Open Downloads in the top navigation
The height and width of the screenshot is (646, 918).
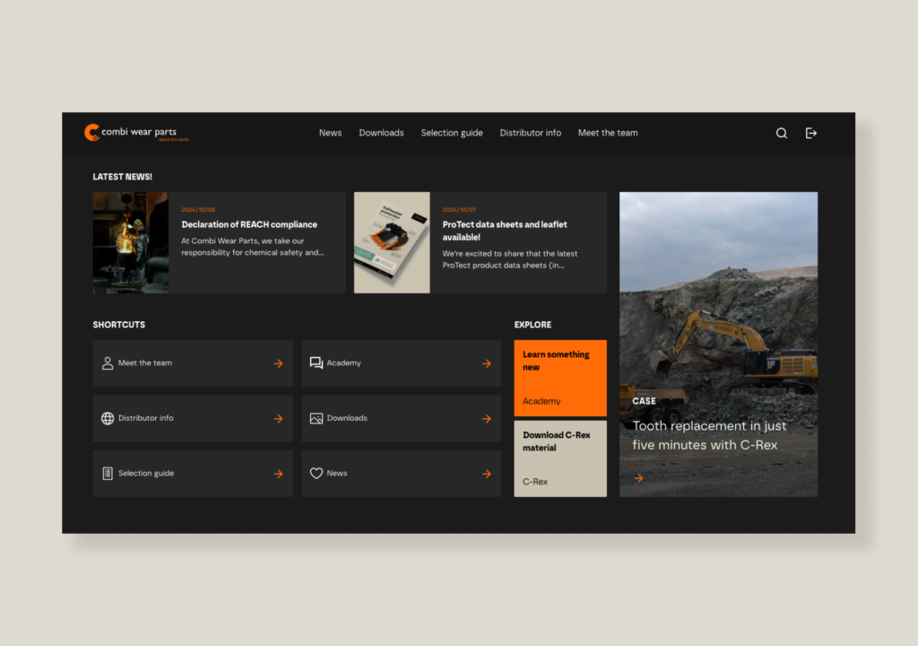pos(381,133)
